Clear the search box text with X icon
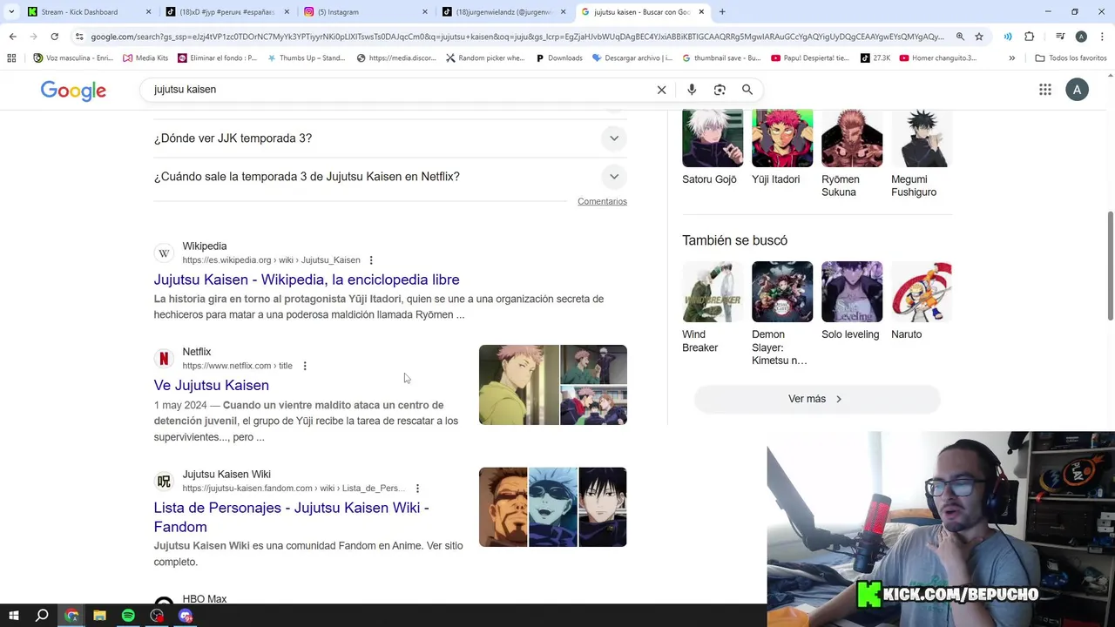The height and width of the screenshot is (627, 1115). pos(661,90)
